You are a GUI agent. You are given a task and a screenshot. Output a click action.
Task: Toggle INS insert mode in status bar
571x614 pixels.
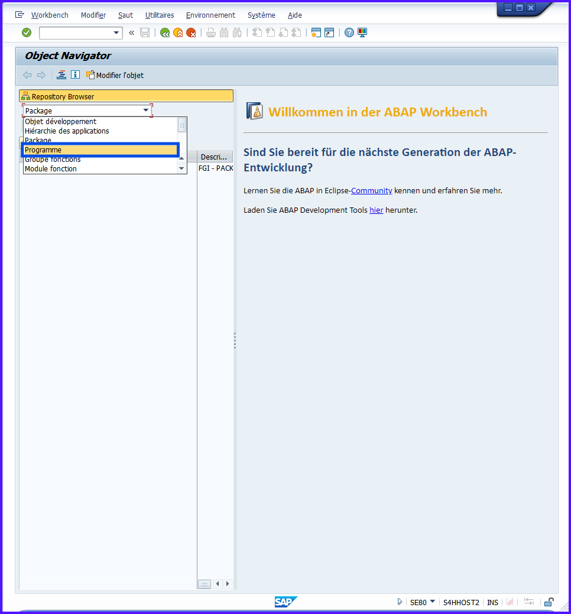(492, 602)
